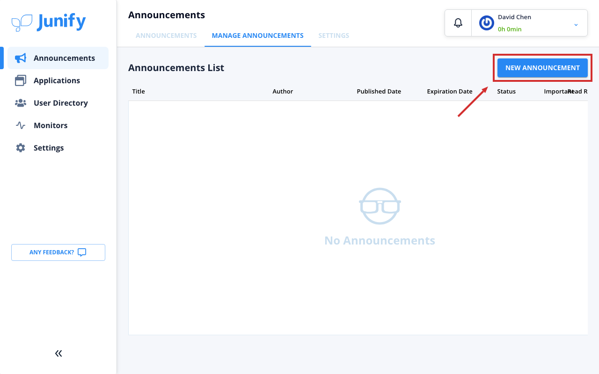Switch to the Settings tab
This screenshot has width=599, height=374.
pos(334,36)
